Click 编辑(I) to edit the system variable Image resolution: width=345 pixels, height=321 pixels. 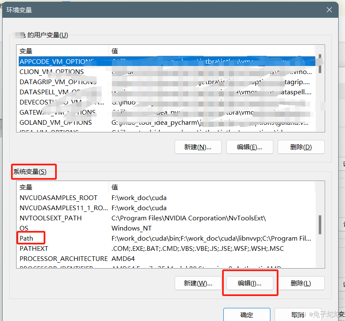pos(250,283)
